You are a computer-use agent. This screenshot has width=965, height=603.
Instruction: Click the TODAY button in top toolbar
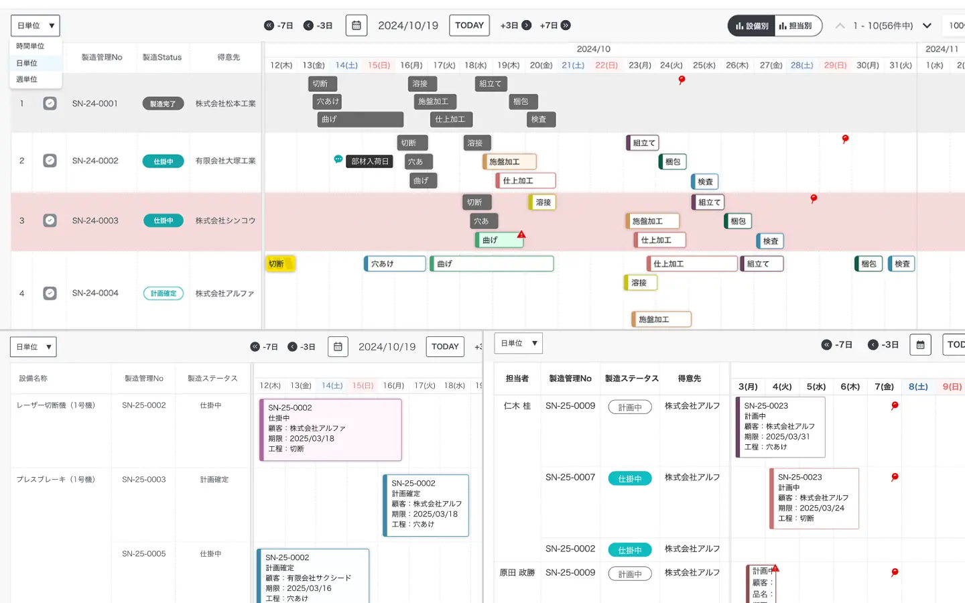click(469, 25)
